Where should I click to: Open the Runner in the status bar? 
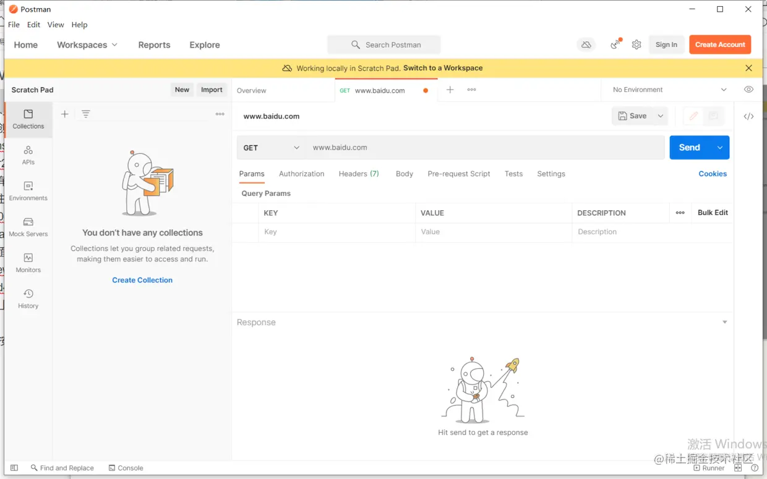pyautogui.click(x=709, y=468)
